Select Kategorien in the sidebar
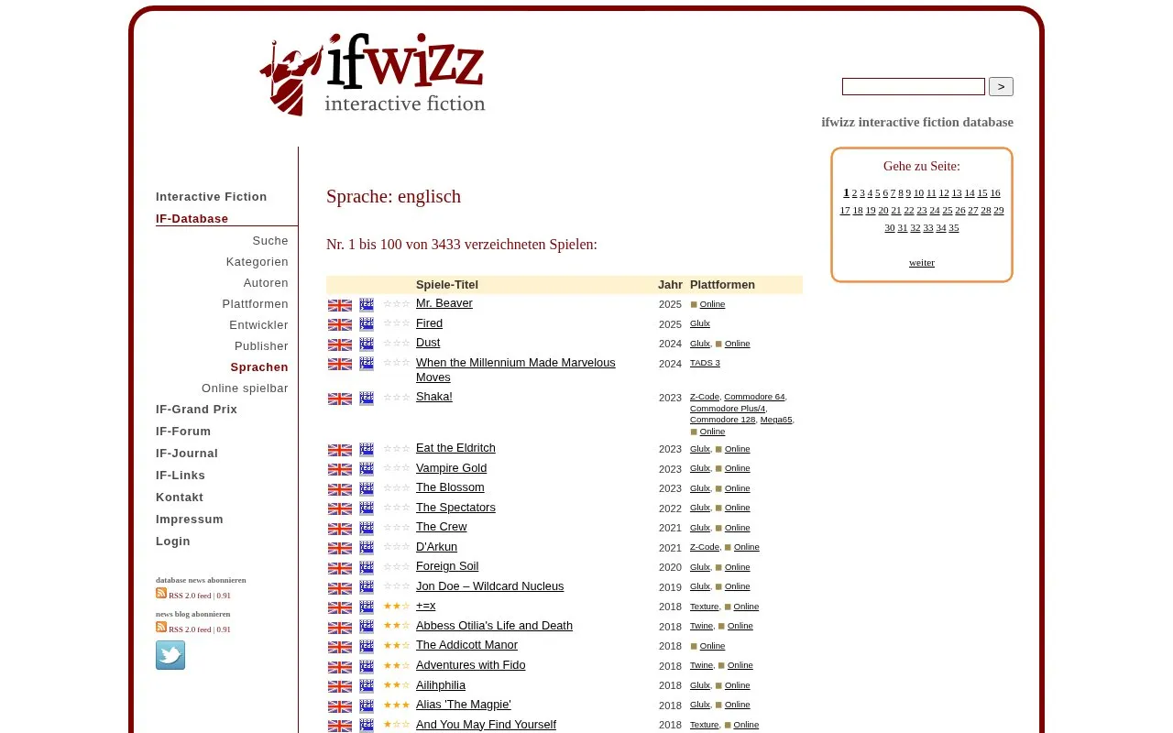Viewport: 1173px width, 733px height. (258, 262)
